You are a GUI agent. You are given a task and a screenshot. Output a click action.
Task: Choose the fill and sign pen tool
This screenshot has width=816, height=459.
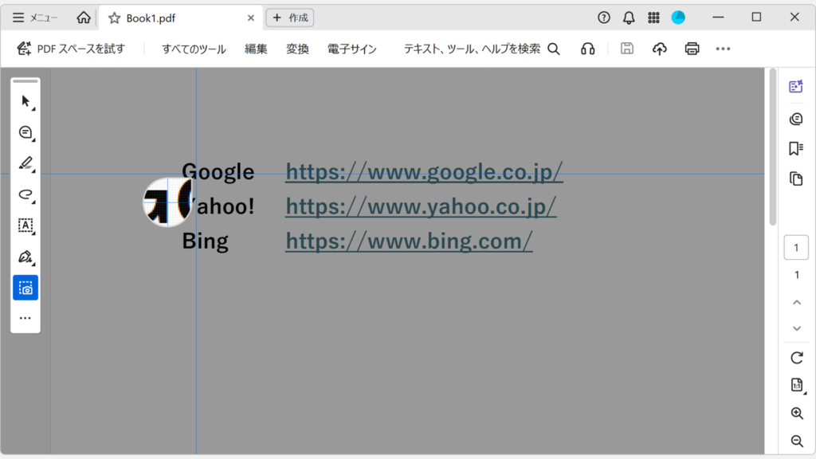25,257
